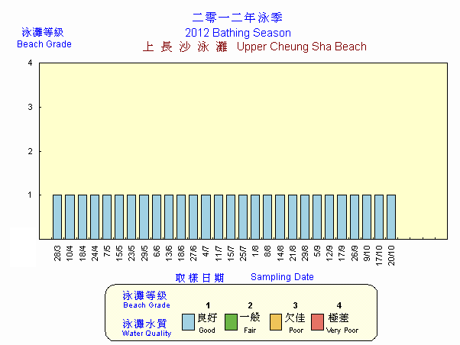Click the 15/5 sampling date label
This screenshot has width=460, height=345.
coord(119,253)
